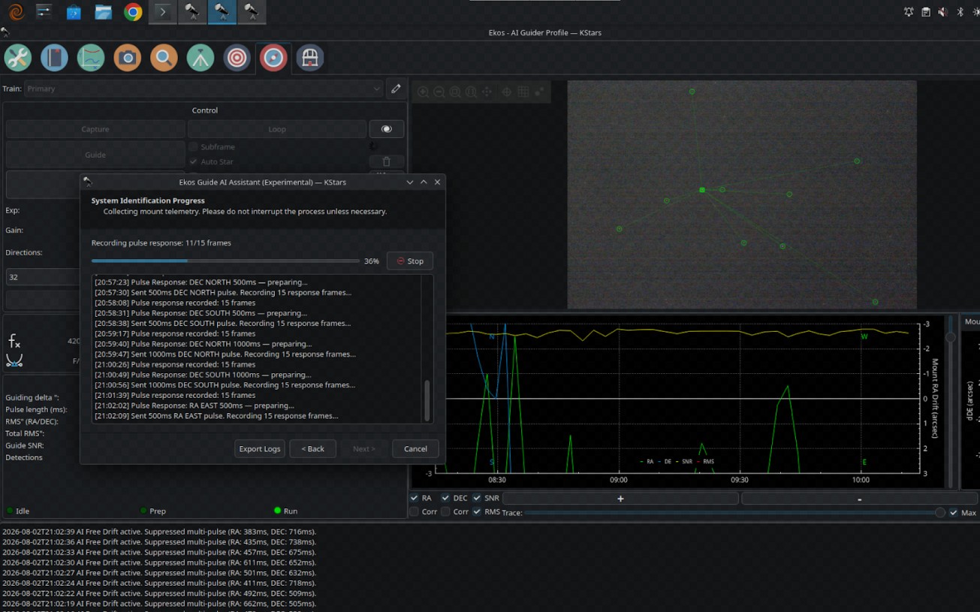The width and height of the screenshot is (980, 612).
Task: Click the Back button in wizard
Action: pyautogui.click(x=312, y=449)
